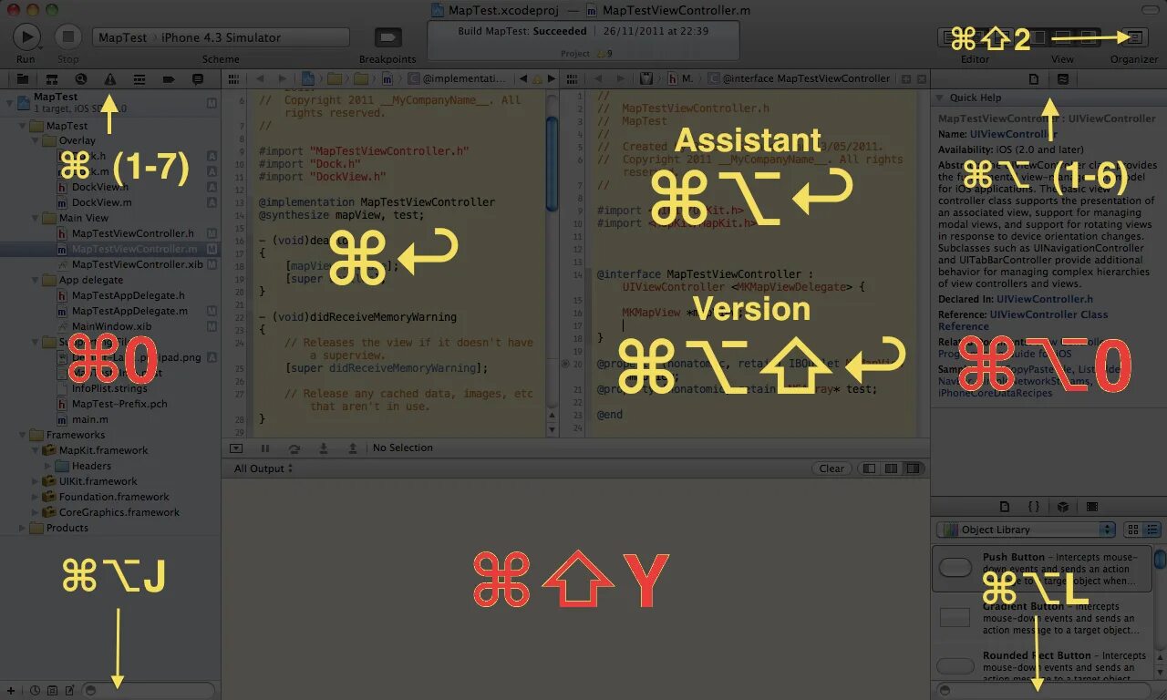Add another assistant editor pane
The width and height of the screenshot is (1167, 700).
(x=904, y=79)
